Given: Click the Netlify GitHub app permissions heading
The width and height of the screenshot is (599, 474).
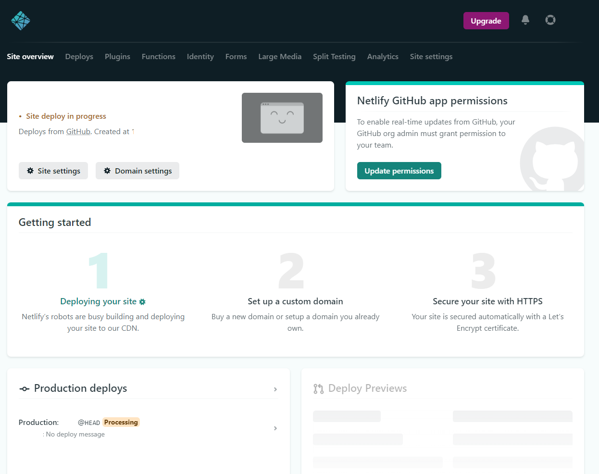Looking at the screenshot, I should tap(432, 101).
